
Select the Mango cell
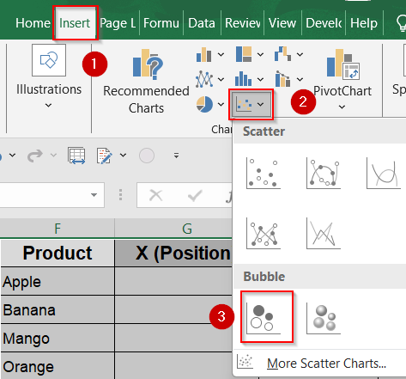point(58,338)
